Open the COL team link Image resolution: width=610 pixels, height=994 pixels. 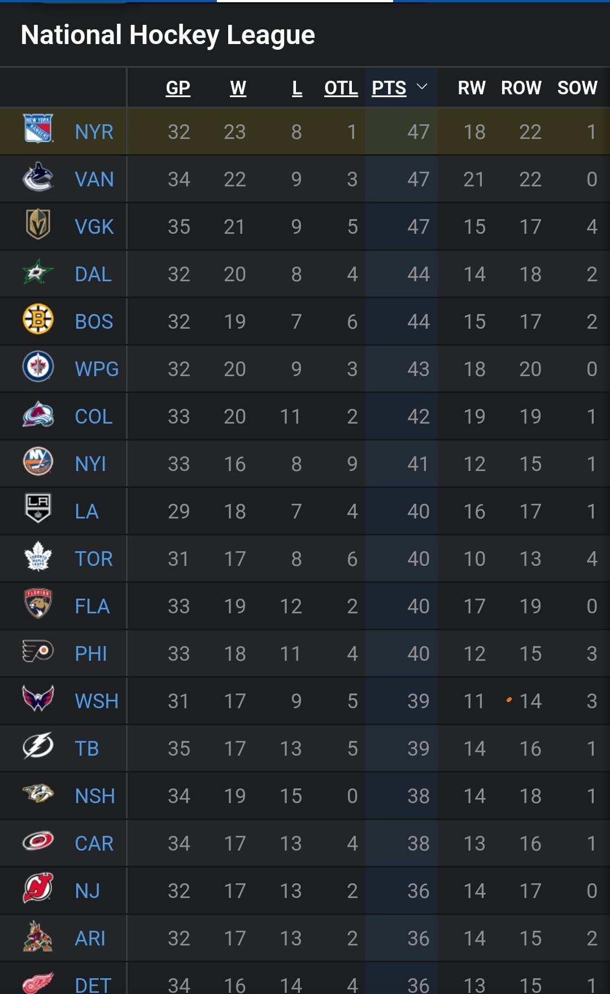click(94, 417)
